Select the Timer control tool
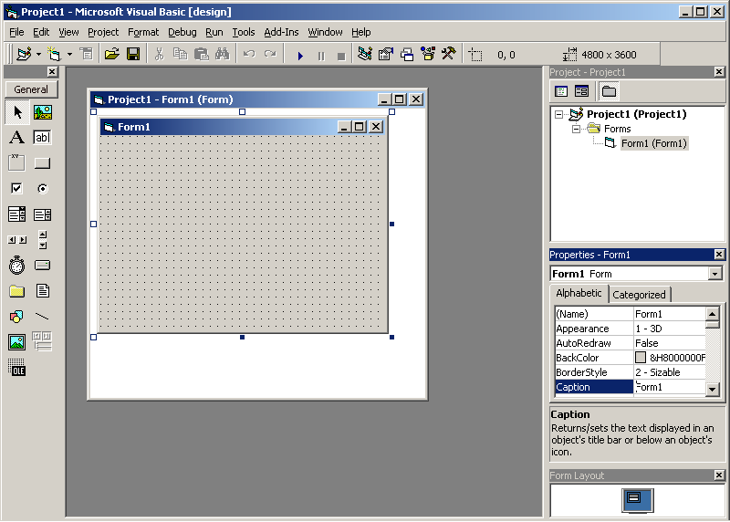Screen dimensions: 730x522 (x=16, y=265)
